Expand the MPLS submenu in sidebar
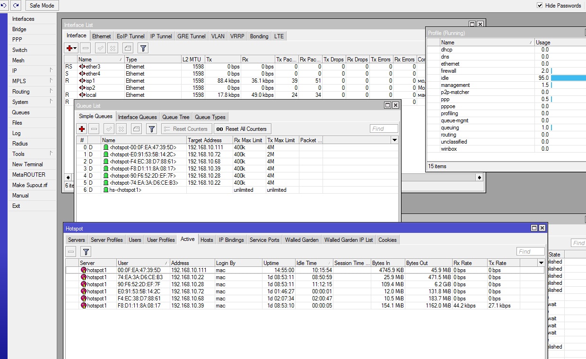 point(51,81)
